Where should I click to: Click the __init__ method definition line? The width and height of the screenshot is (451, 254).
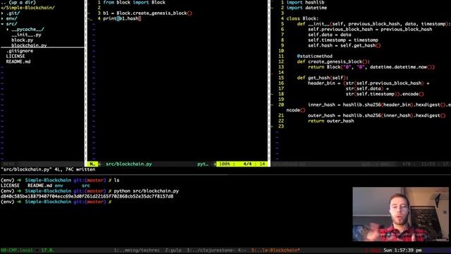coord(373,24)
